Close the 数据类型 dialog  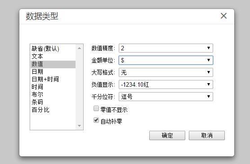click(223, 16)
